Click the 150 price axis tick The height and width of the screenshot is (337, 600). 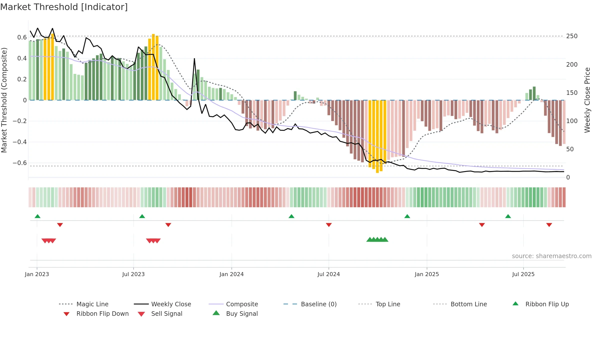572,93
